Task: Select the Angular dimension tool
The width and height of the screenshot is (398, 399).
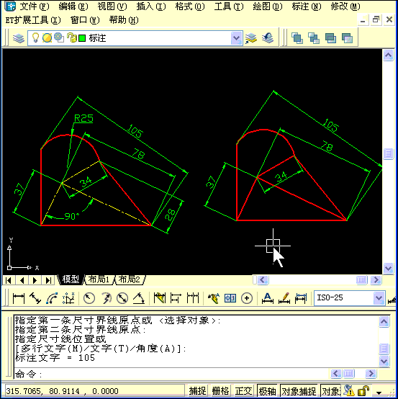Action: 139,298
